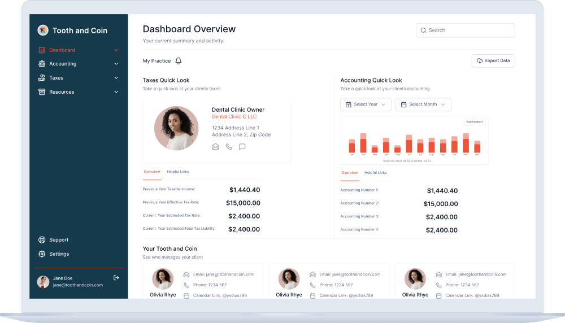
Task: Click the email icon in first manager card
Action: pos(186,275)
